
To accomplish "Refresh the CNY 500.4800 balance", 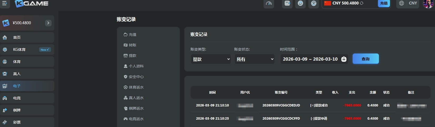I will (x=362, y=3).
